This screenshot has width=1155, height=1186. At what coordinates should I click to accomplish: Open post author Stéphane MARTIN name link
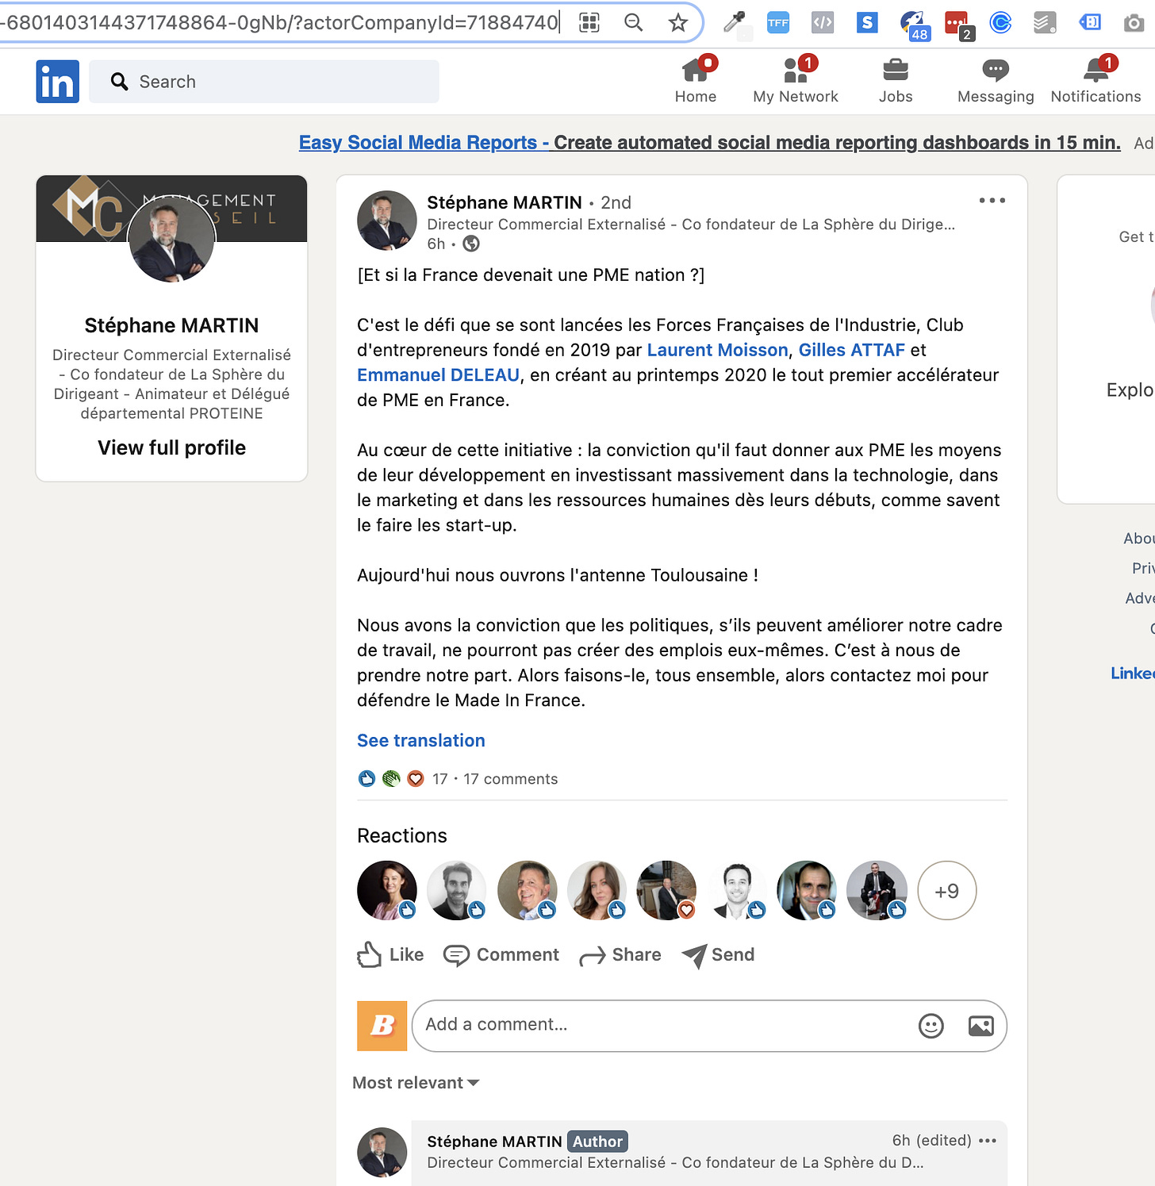[x=505, y=202]
